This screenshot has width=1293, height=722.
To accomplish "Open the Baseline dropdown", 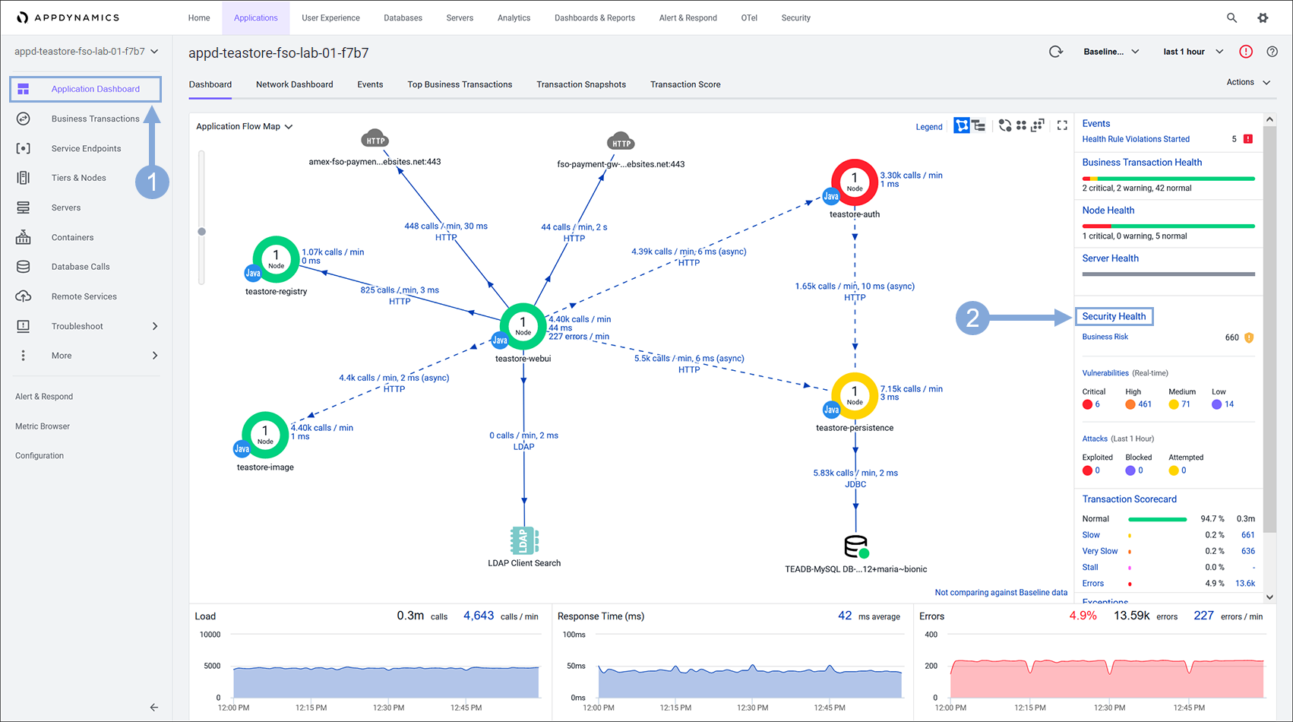I will pyautogui.click(x=1111, y=52).
